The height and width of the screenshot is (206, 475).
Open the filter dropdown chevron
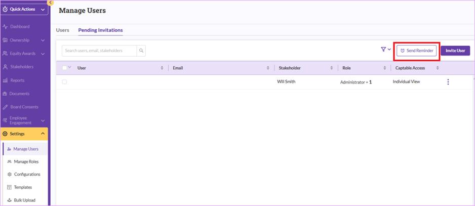pos(389,50)
